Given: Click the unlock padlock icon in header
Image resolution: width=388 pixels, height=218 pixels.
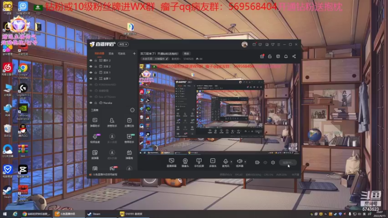Looking at the screenshot, I should tap(270, 56).
